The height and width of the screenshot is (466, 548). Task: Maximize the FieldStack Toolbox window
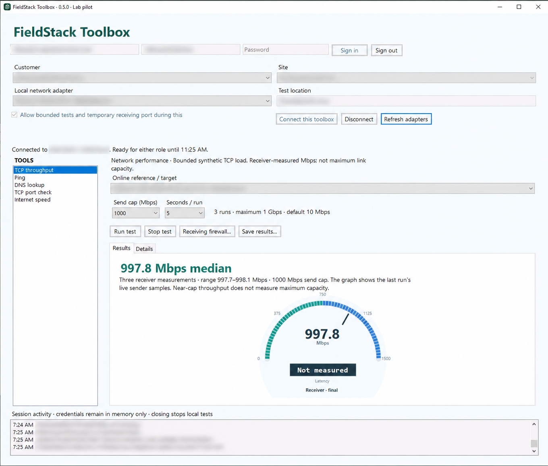coord(519,7)
